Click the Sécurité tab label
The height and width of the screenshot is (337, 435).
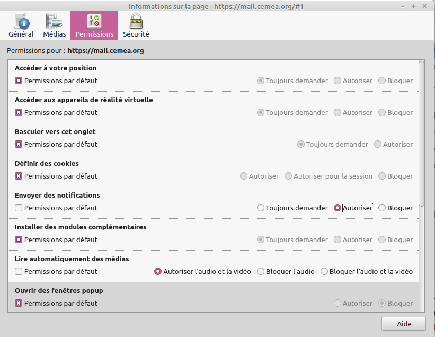136,34
